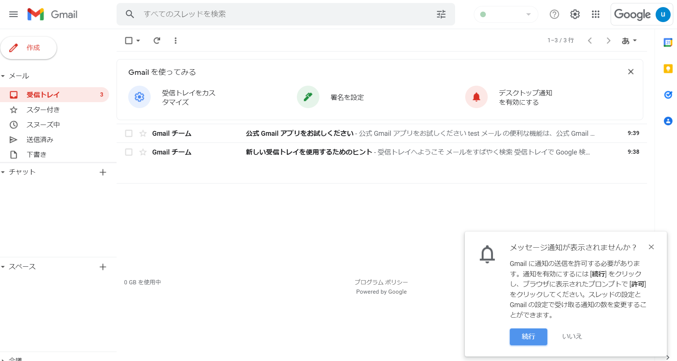The image size is (677, 361).
Task: Open 受信トレイ folder
Action: point(54,95)
